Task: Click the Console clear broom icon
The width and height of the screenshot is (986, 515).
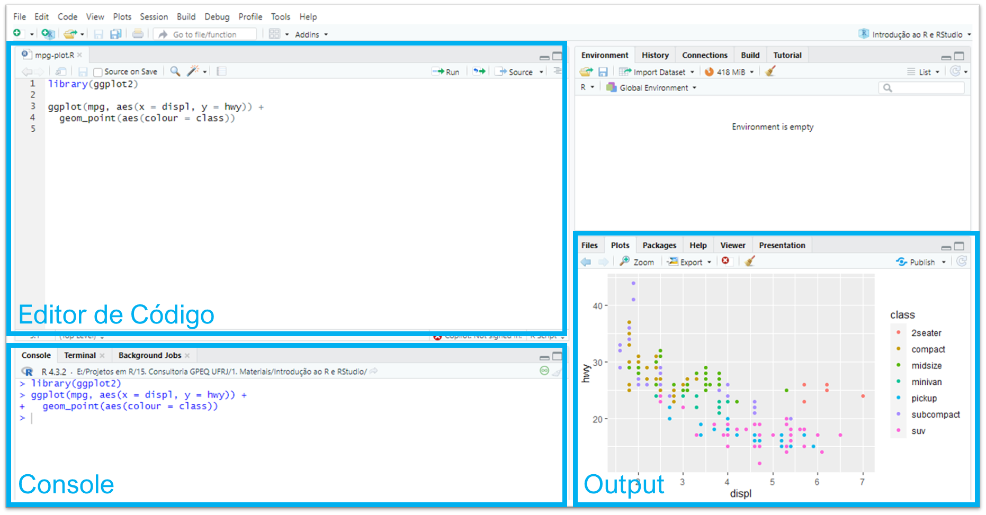Action: [557, 372]
